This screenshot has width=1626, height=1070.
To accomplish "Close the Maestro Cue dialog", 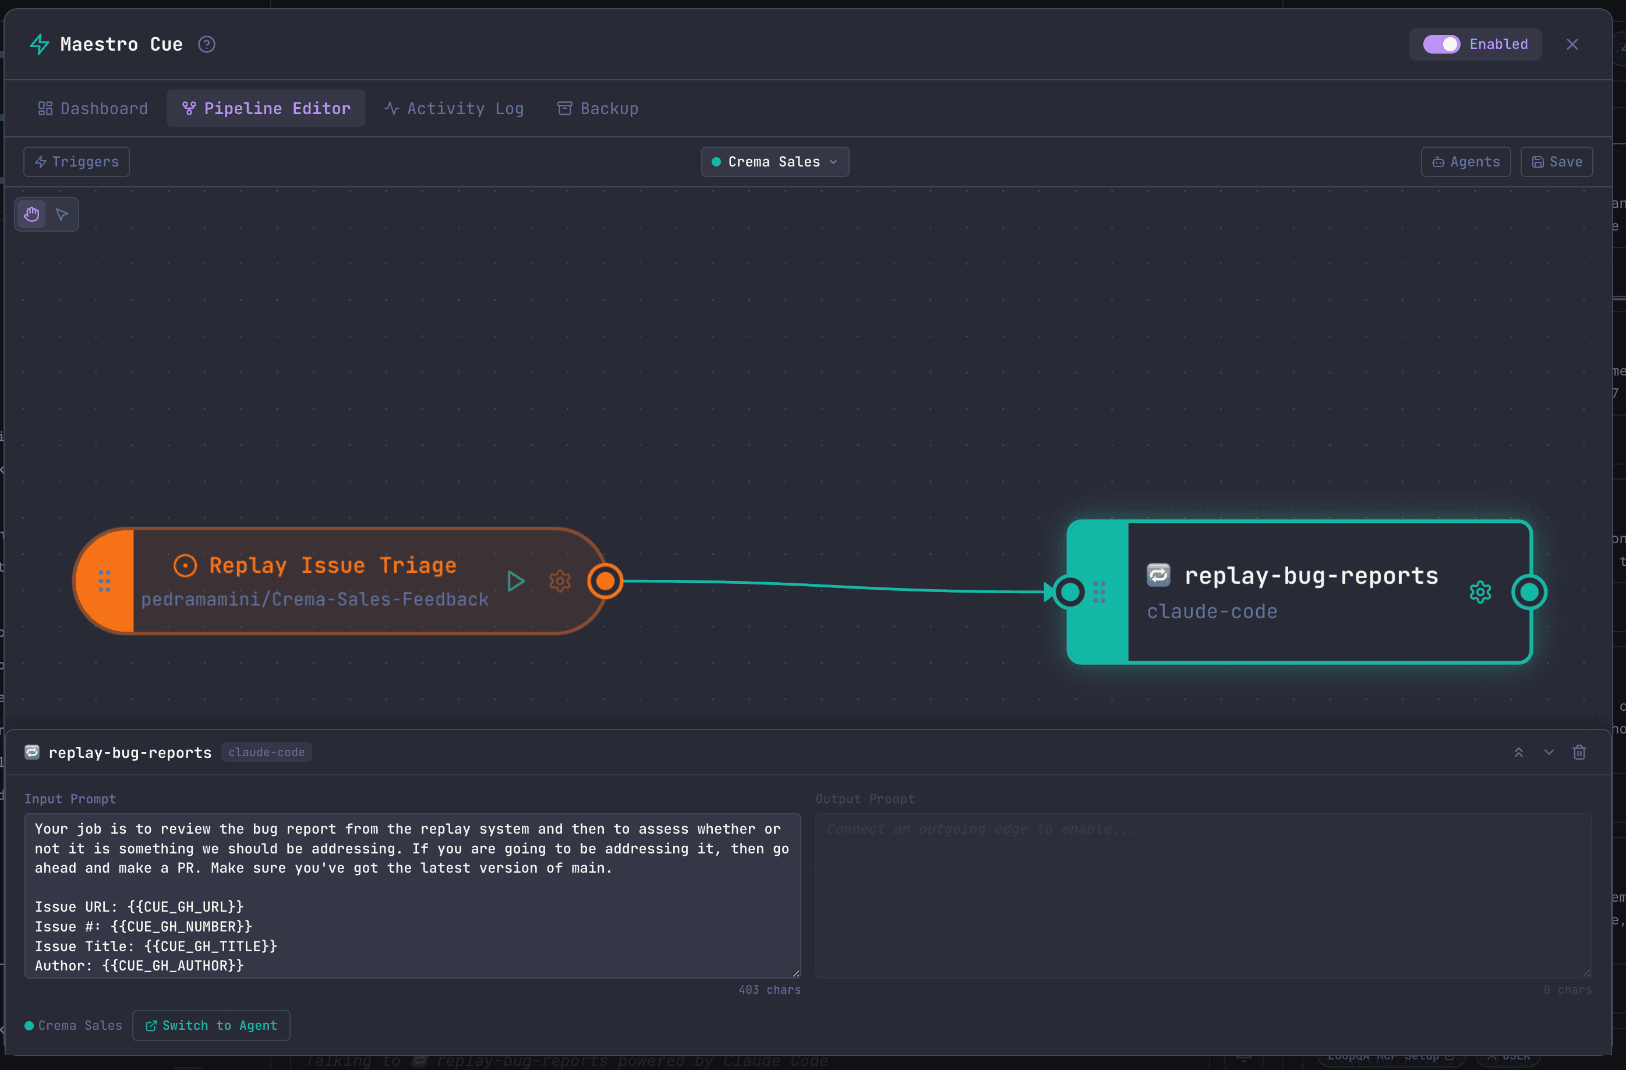I will pos(1572,44).
